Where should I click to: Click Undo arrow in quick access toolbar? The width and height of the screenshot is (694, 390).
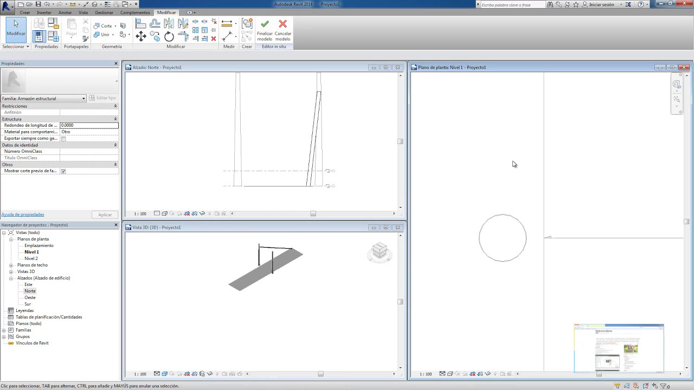pyautogui.click(x=47, y=4)
